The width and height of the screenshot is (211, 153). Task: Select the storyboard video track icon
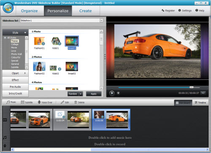click(x=5, y=120)
